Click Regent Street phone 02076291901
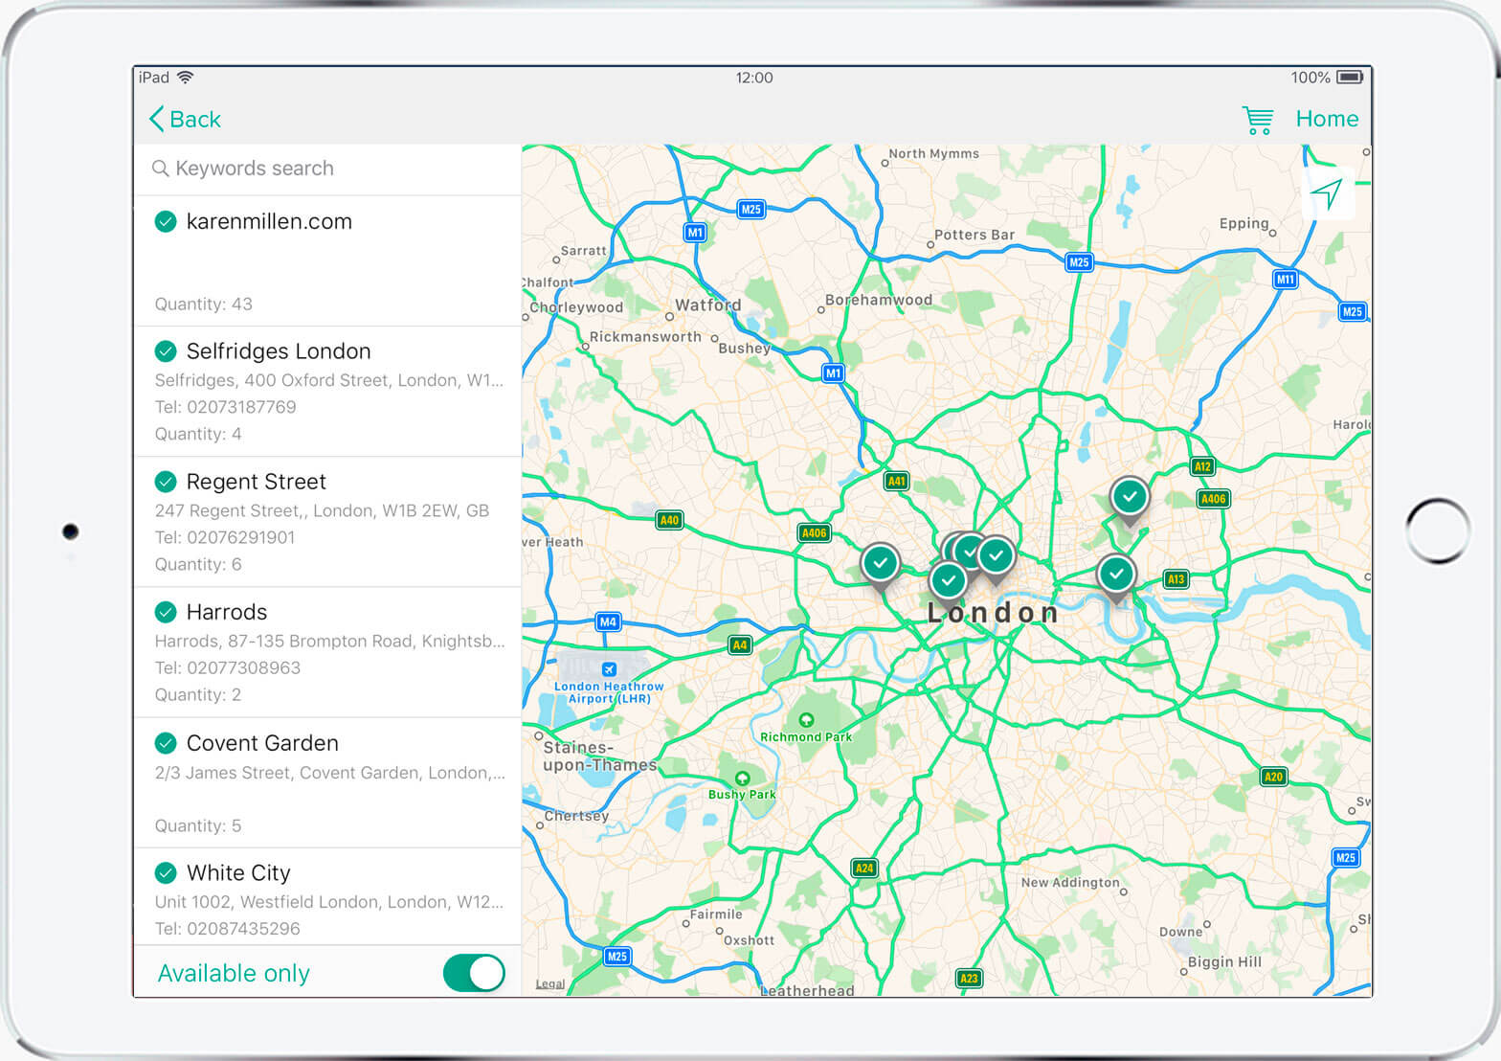Image resolution: width=1501 pixels, height=1061 pixels. click(225, 537)
